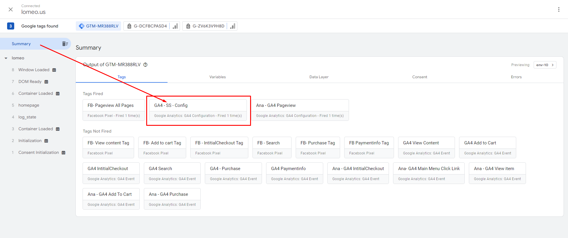Open the FB- Pageview All Pages tag

click(114, 110)
